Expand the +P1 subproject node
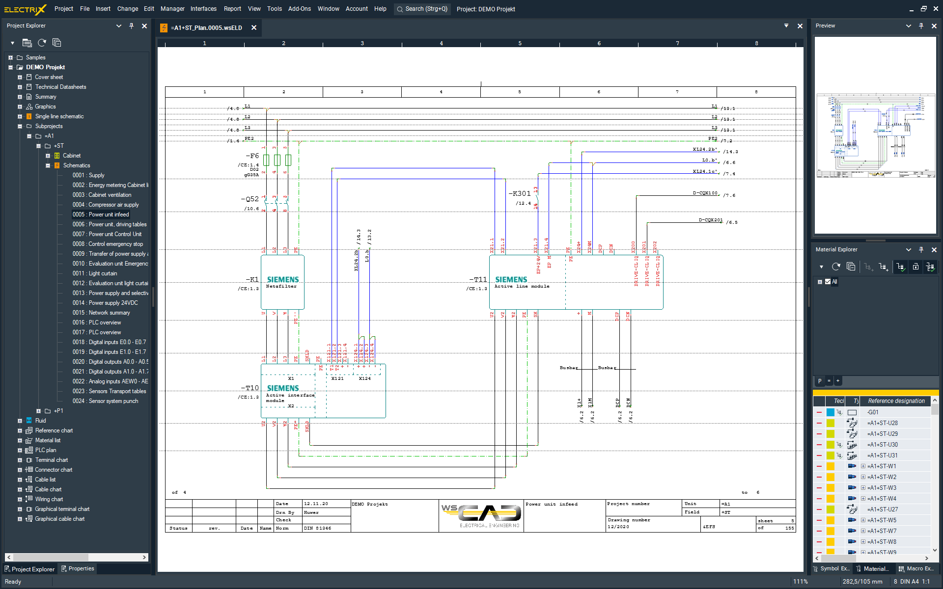The height and width of the screenshot is (589, 943). tap(38, 411)
